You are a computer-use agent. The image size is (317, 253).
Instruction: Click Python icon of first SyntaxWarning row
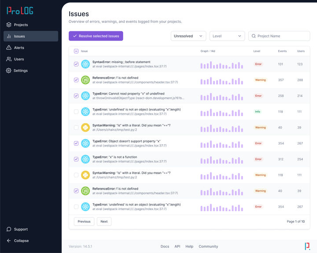tap(85, 128)
